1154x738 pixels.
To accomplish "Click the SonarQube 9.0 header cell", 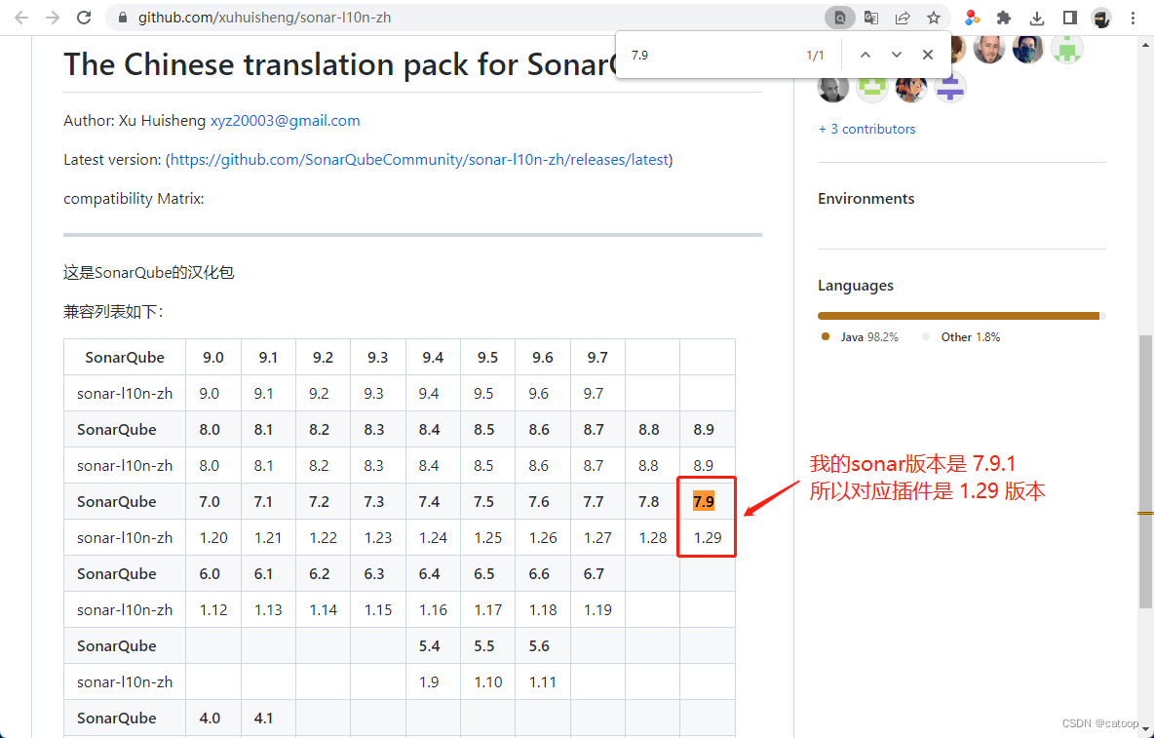I will tap(213, 358).
